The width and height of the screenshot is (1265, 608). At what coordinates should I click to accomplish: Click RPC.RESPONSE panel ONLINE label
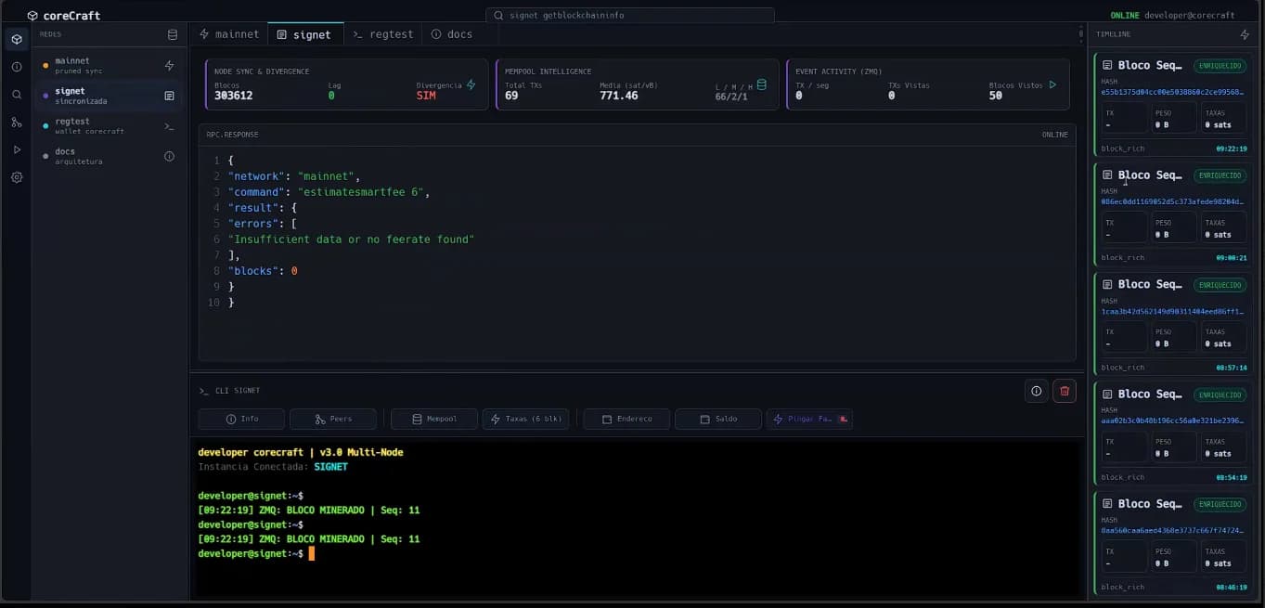1054,135
